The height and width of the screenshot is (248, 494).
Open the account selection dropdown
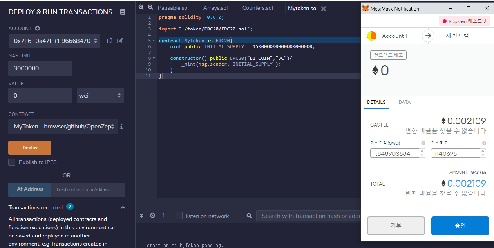[54, 41]
